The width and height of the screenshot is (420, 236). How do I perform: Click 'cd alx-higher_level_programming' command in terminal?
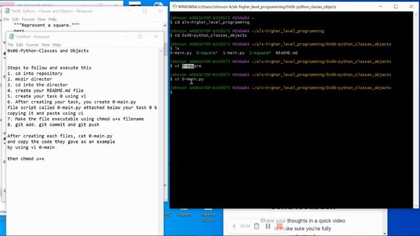tap(212, 22)
